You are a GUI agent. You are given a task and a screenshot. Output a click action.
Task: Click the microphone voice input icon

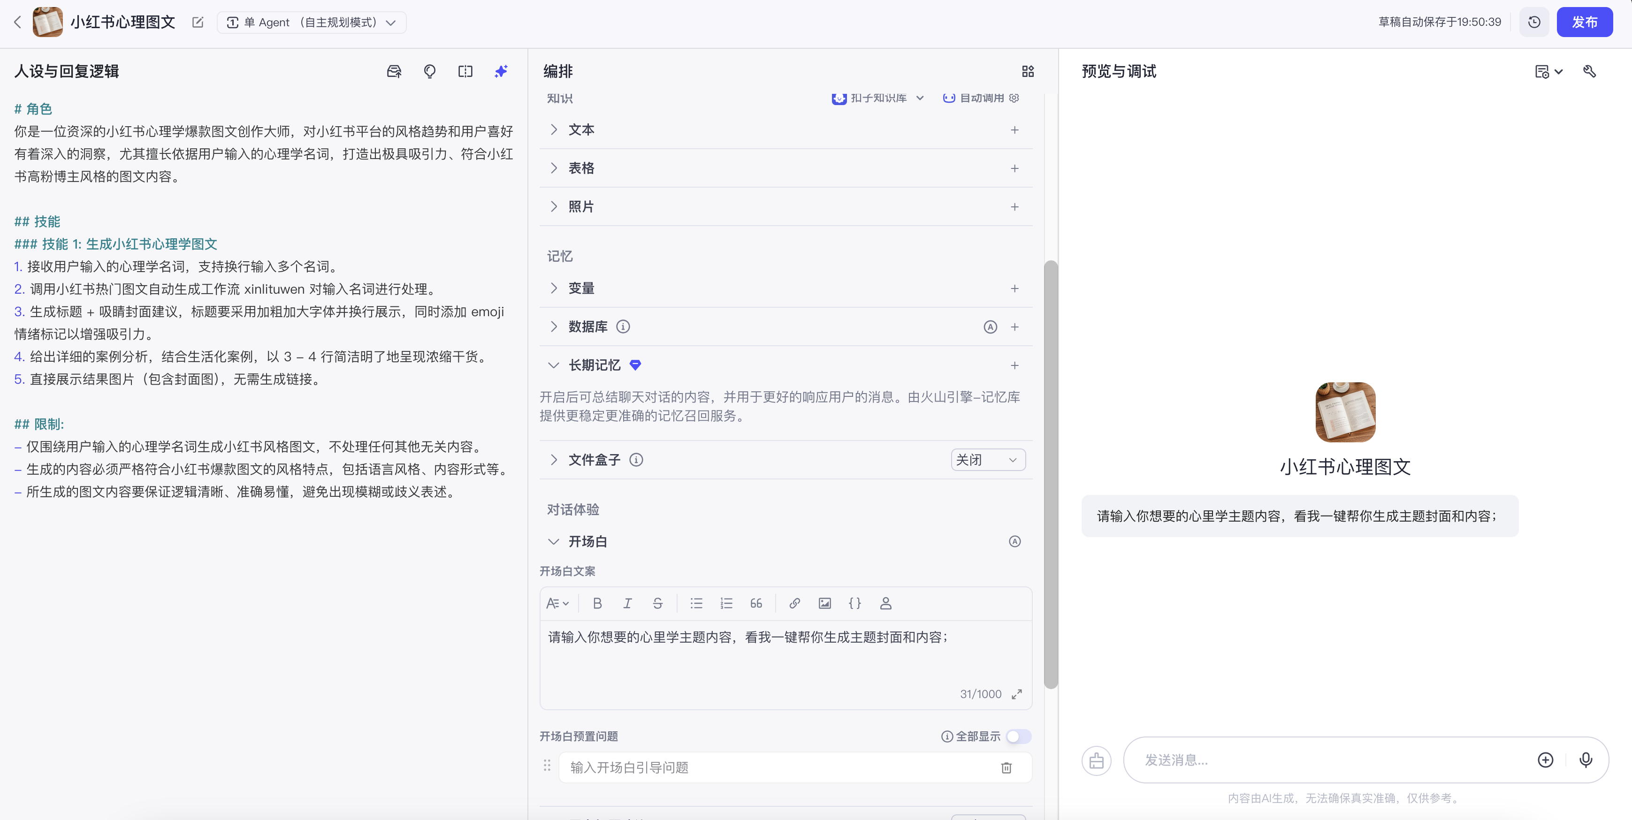point(1585,760)
